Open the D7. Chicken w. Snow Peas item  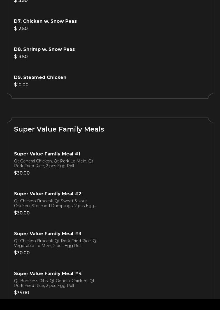pos(45,21)
